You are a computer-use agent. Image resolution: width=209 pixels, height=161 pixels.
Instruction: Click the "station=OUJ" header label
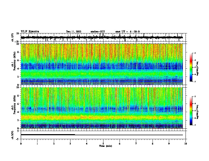click(98, 32)
